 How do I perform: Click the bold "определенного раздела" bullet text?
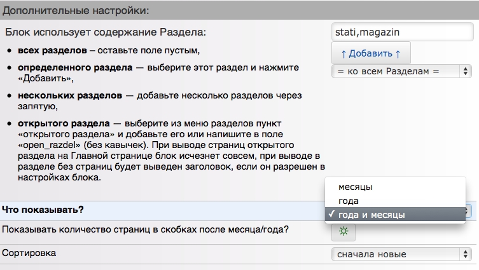click(74, 67)
